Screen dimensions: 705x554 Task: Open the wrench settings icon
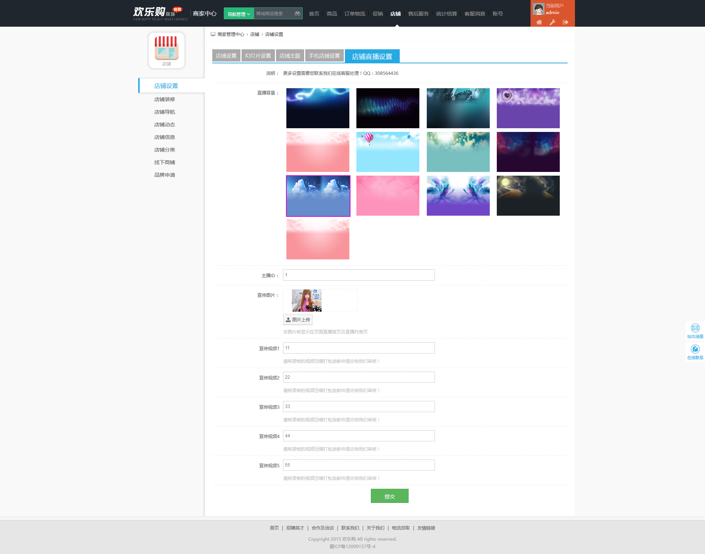click(x=552, y=22)
